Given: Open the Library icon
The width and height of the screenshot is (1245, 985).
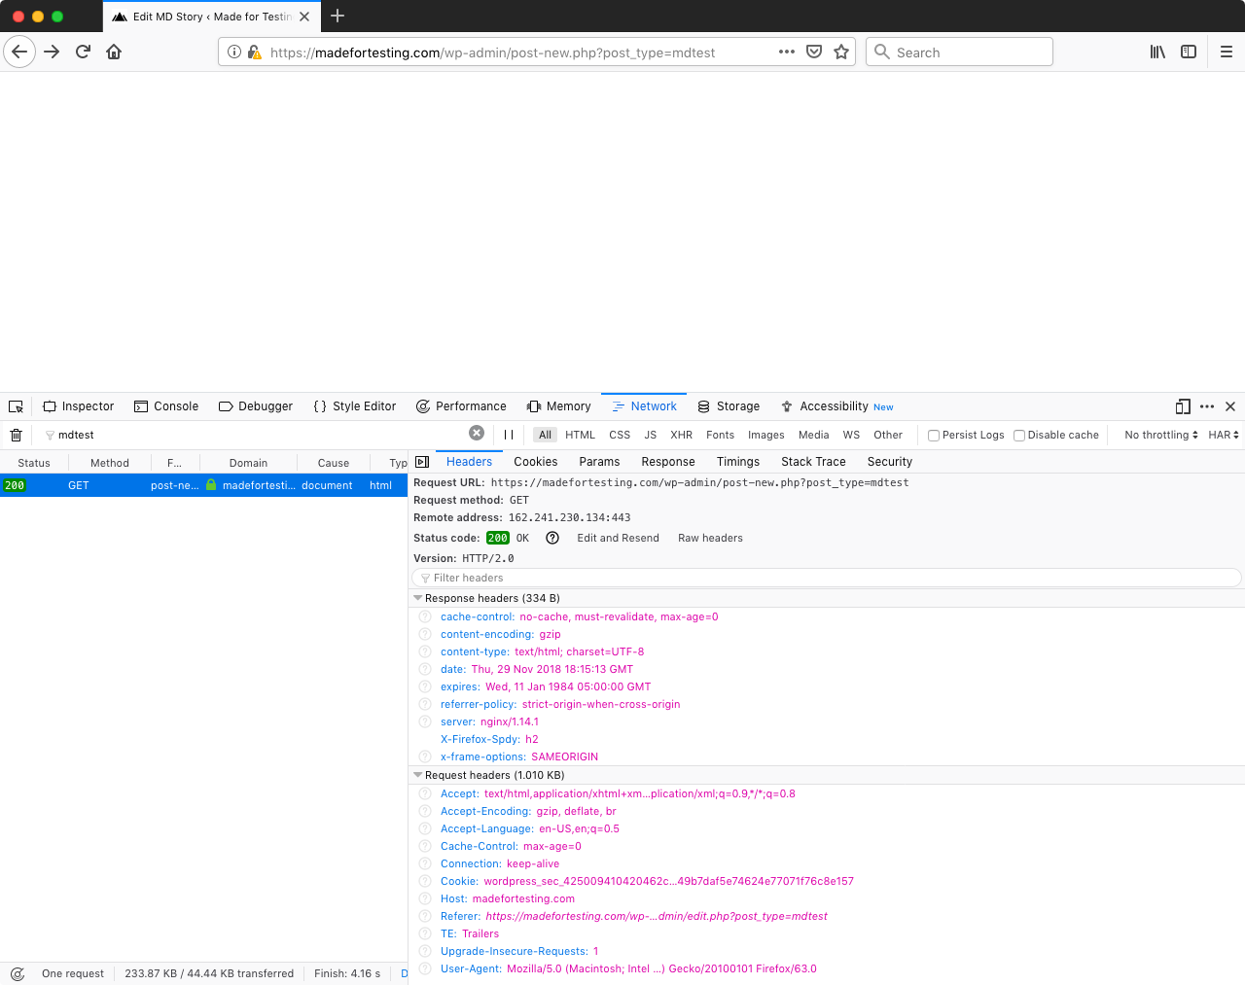Looking at the screenshot, I should tap(1157, 52).
